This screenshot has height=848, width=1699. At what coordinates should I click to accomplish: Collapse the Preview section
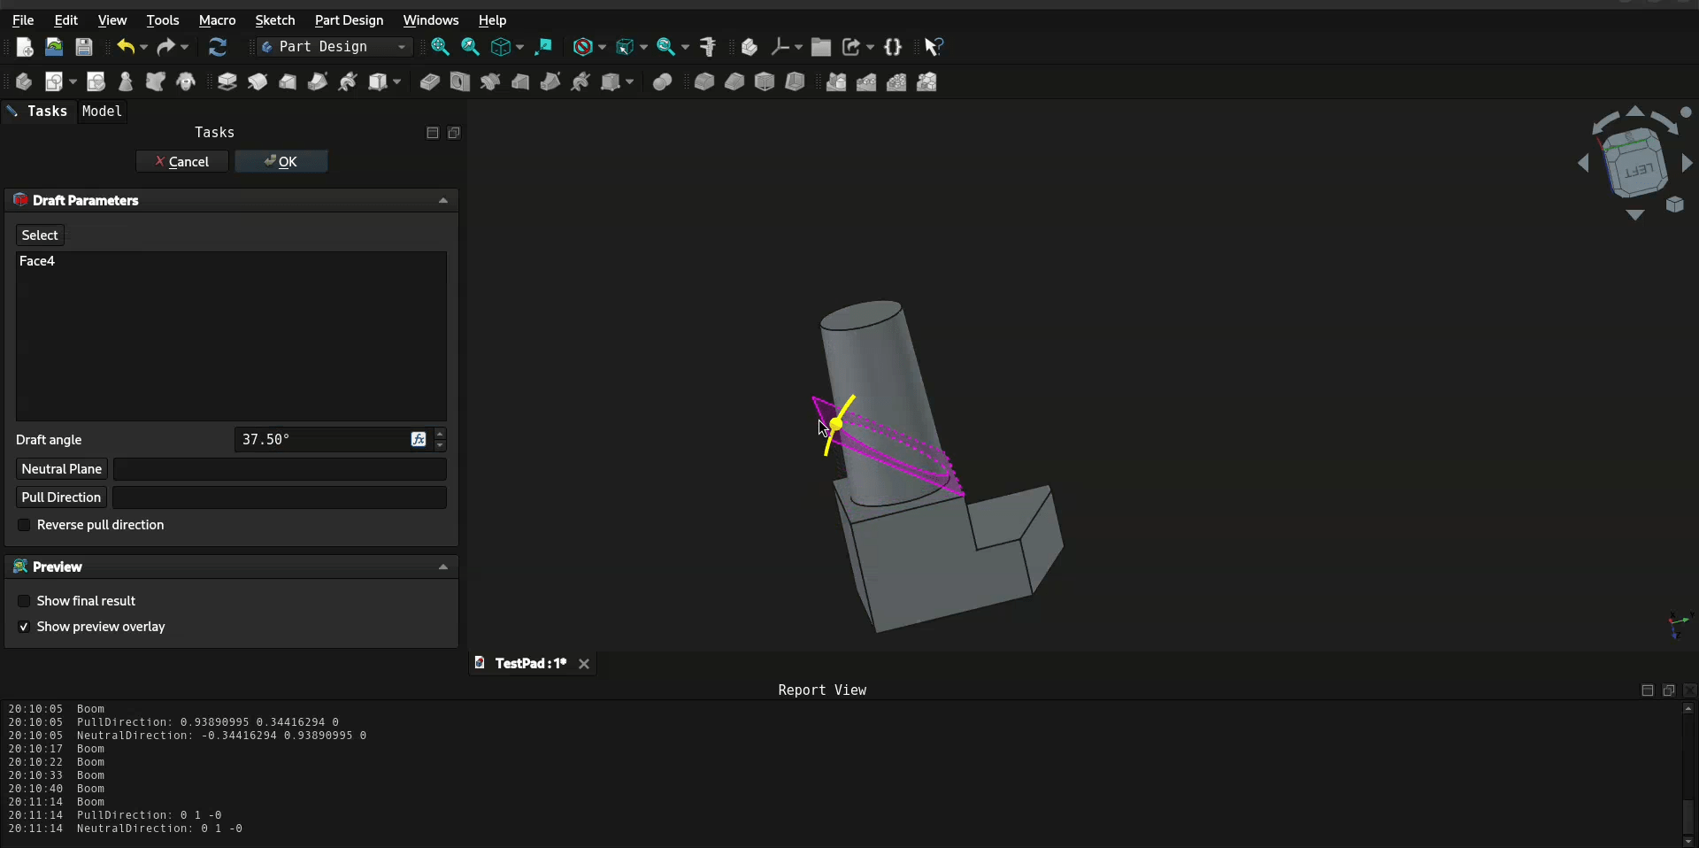click(443, 567)
